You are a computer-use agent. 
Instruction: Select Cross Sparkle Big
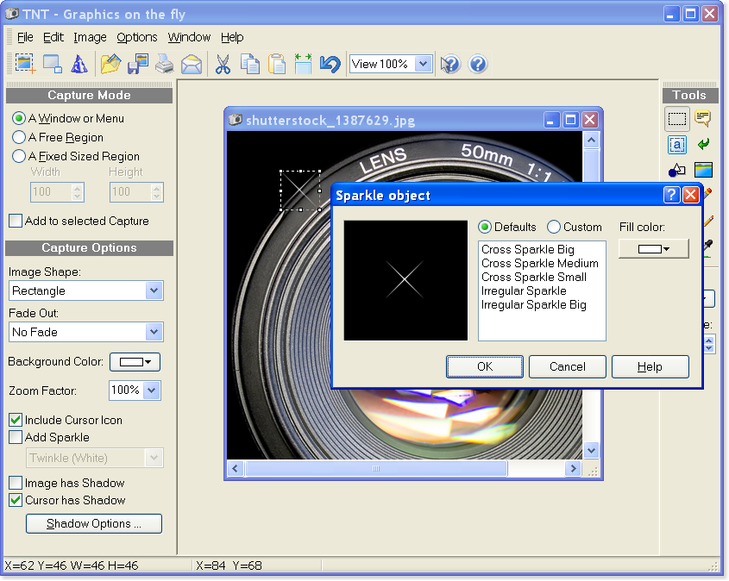tap(528, 249)
